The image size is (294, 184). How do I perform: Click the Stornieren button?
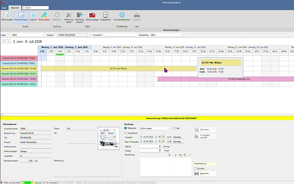point(205,130)
